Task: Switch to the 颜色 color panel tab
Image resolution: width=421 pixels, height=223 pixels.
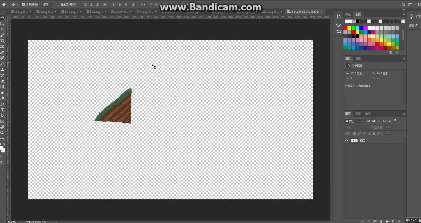Action: click(348, 14)
